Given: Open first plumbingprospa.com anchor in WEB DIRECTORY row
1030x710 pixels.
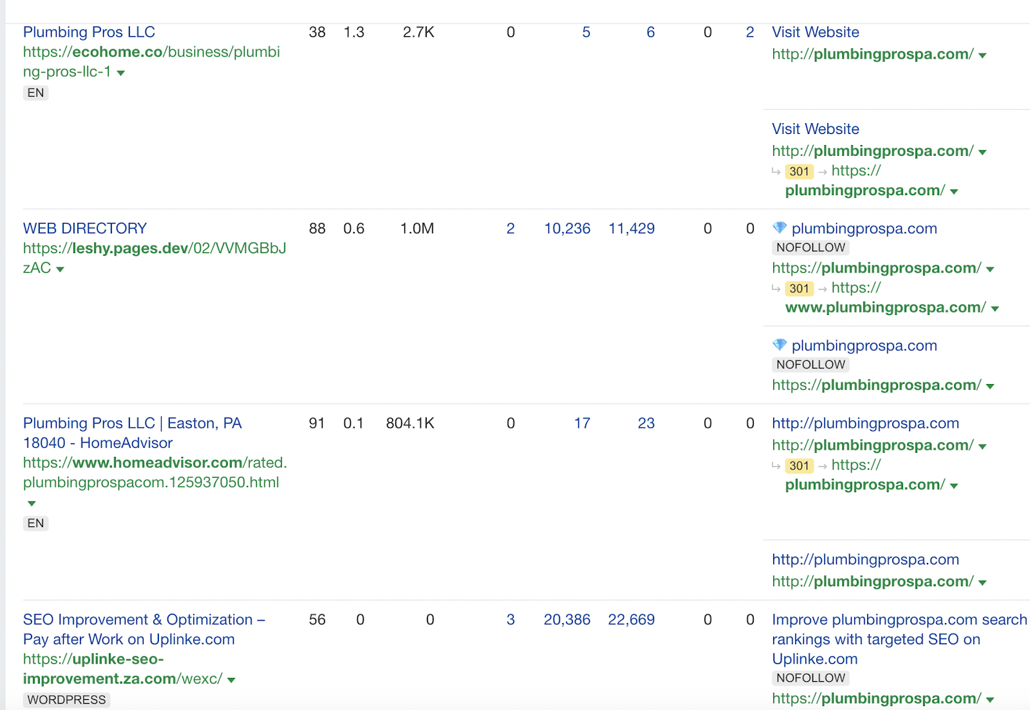Looking at the screenshot, I should coord(864,229).
